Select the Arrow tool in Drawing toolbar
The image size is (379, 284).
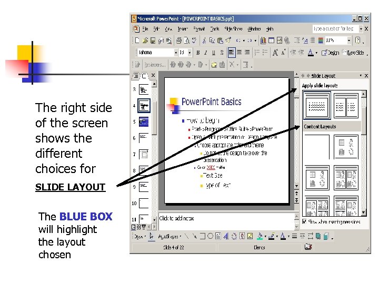coord(194,236)
